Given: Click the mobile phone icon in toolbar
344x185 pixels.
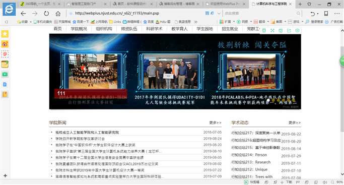Looking at the screenshot, I should click(326, 14).
